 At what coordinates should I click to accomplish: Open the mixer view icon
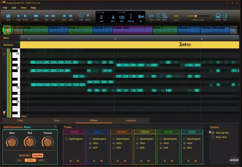[158, 16]
